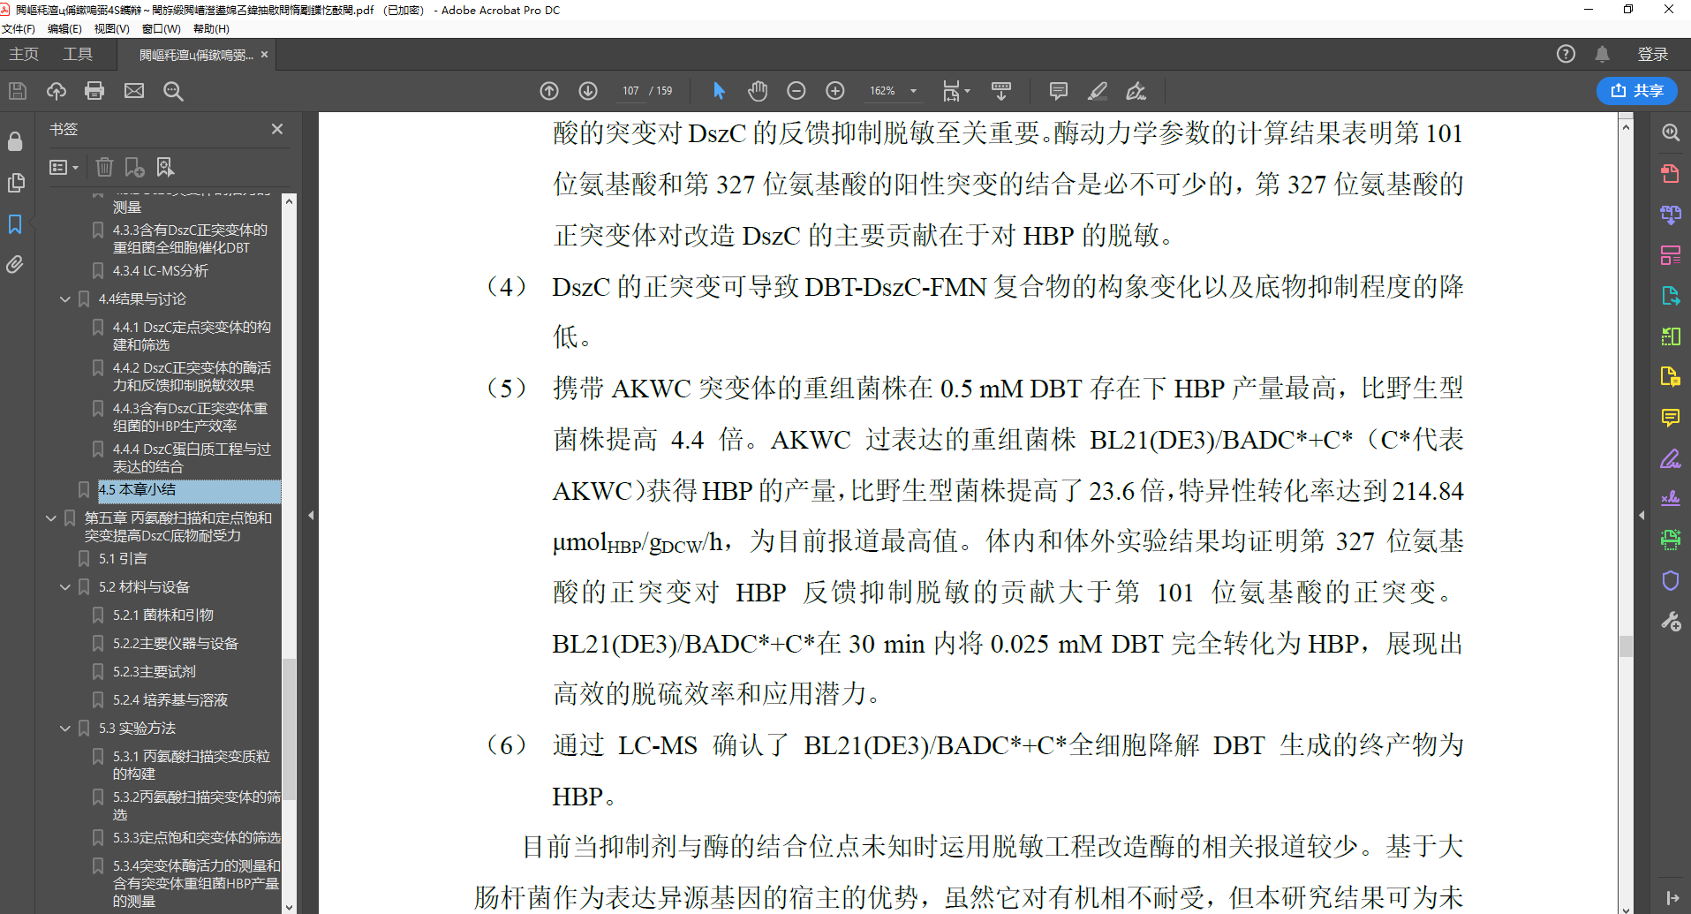Switch to the Tools (工具) tab
This screenshot has width=1691, height=914.
click(x=78, y=54)
